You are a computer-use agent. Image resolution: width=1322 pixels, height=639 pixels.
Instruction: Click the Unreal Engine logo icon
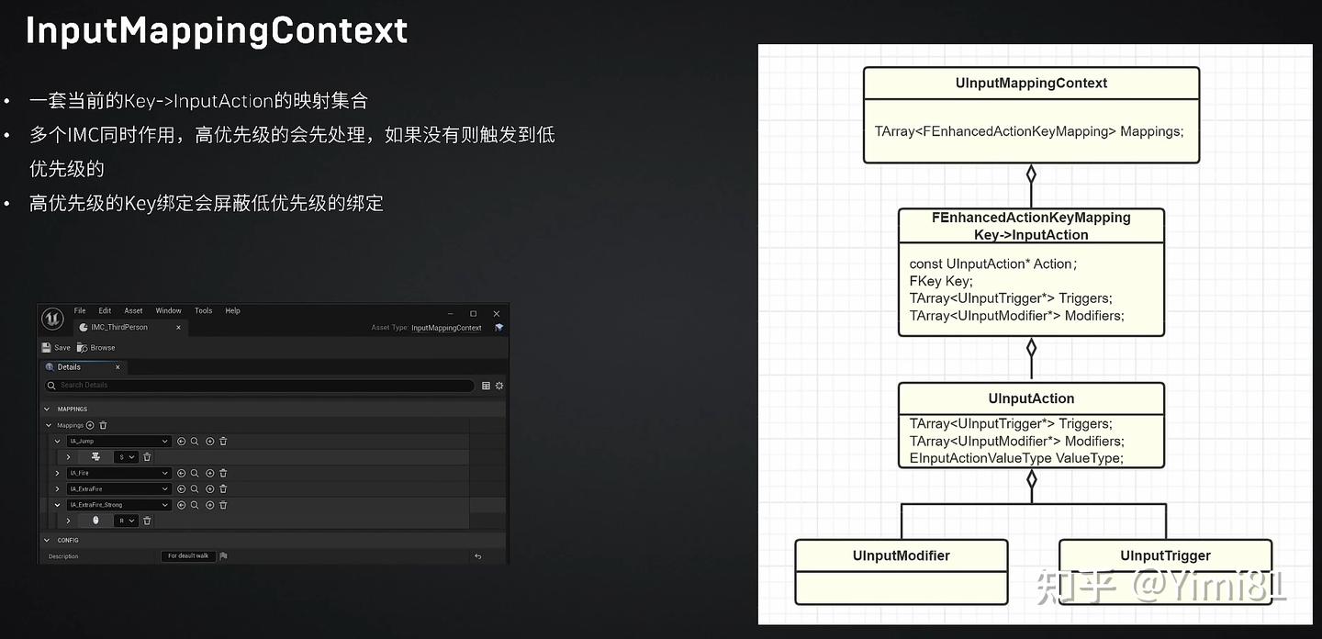pos(50,317)
